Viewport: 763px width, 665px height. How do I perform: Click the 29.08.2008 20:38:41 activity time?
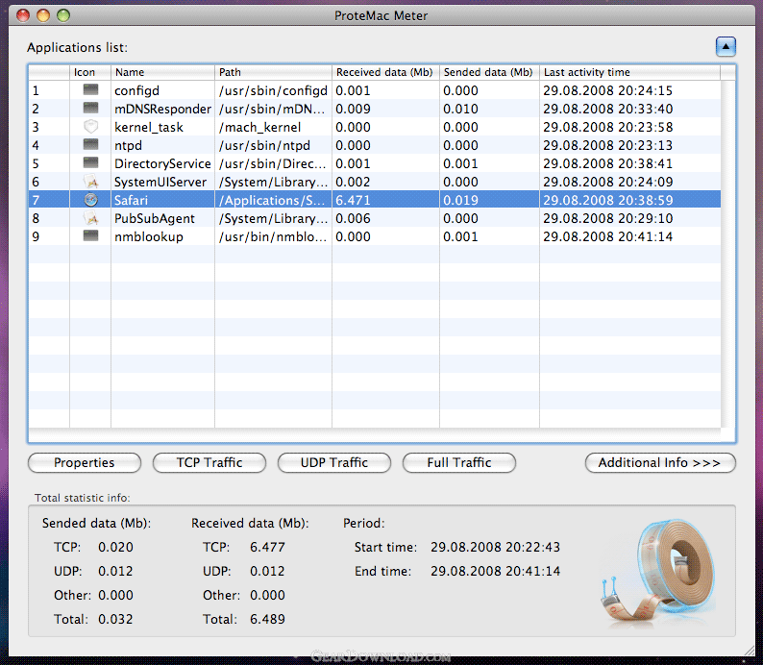click(x=607, y=164)
